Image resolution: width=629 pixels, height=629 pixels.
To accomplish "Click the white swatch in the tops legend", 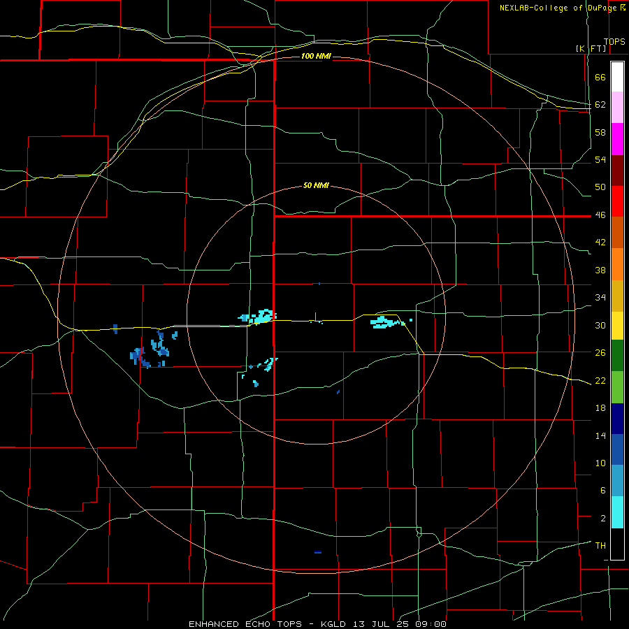I will (x=617, y=77).
